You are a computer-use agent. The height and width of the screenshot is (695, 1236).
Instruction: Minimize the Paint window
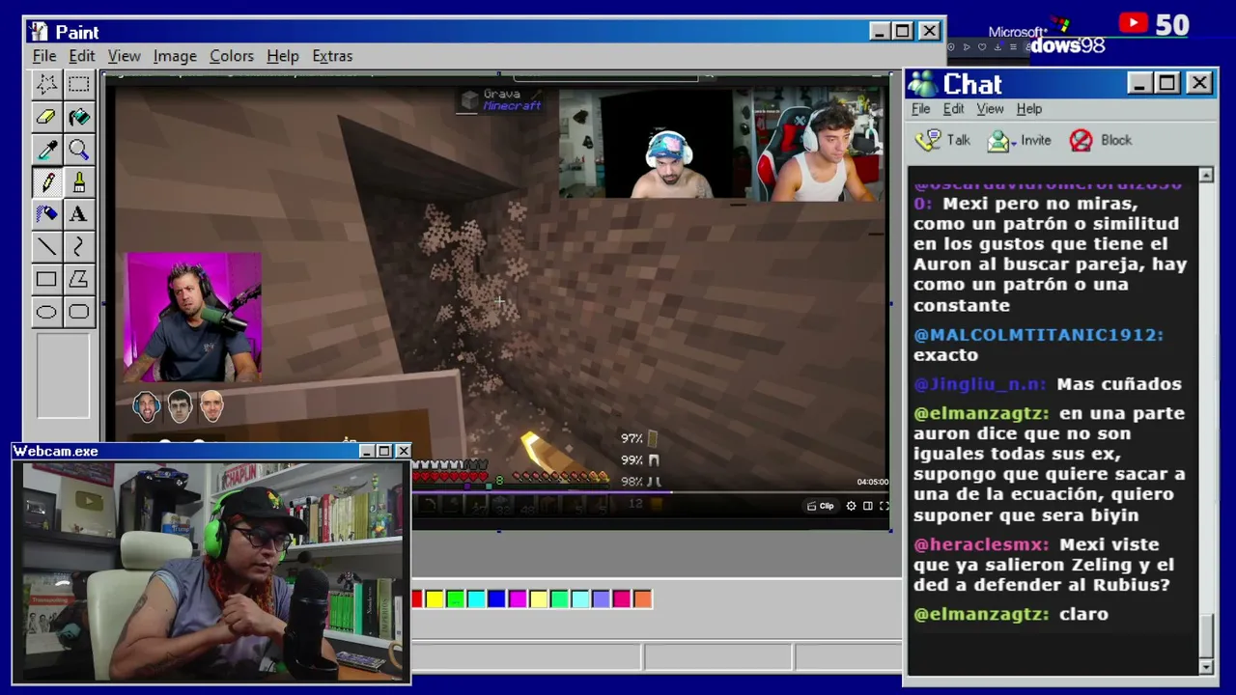pyautogui.click(x=879, y=32)
